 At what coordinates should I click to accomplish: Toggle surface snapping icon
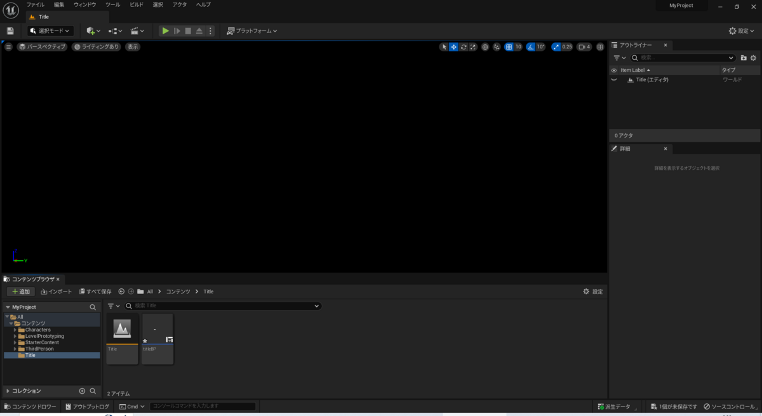pos(497,47)
